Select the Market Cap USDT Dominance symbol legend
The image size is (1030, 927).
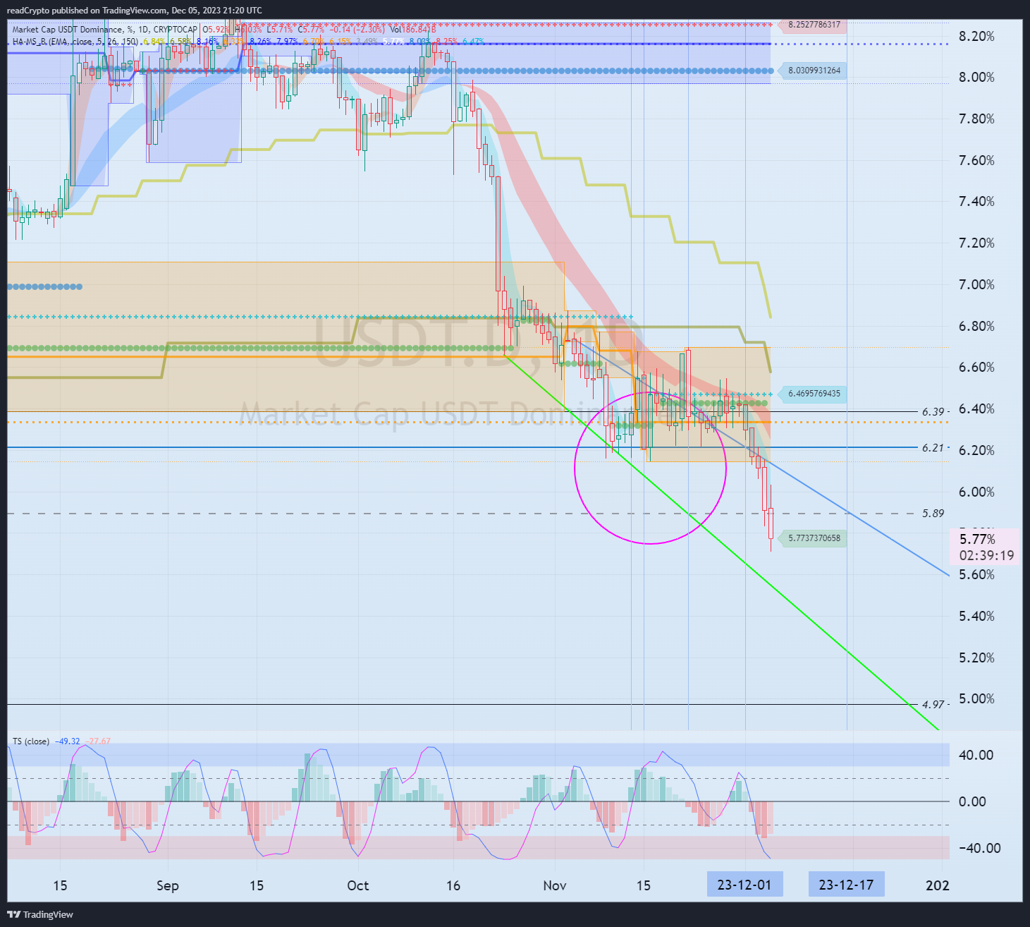click(x=104, y=30)
